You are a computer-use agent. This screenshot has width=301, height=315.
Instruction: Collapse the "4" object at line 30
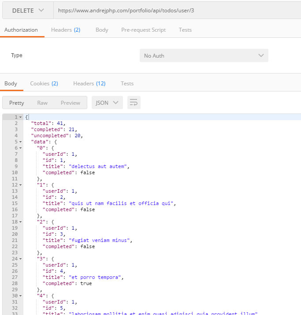coord(21,296)
